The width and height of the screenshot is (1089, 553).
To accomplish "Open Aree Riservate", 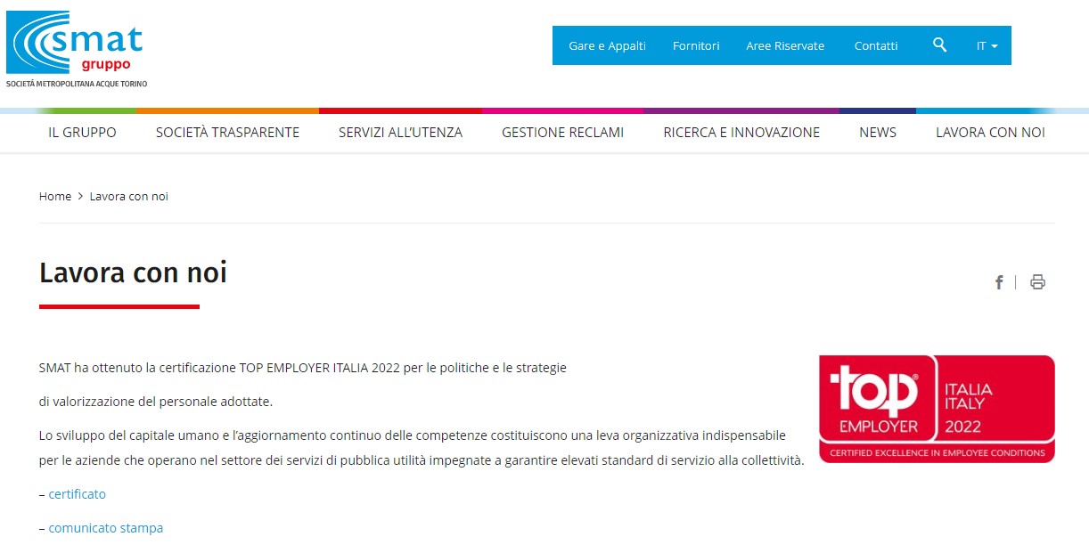I will [785, 45].
